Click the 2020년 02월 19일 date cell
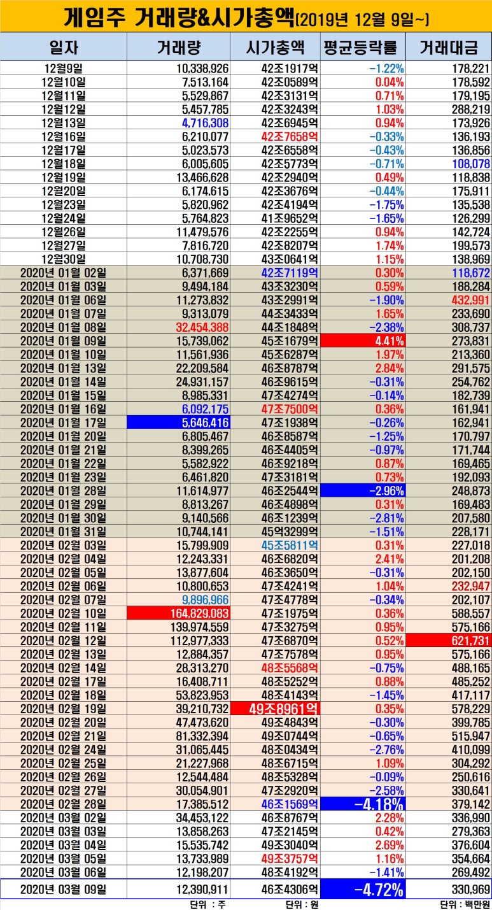492x910 pixels. coord(64,708)
